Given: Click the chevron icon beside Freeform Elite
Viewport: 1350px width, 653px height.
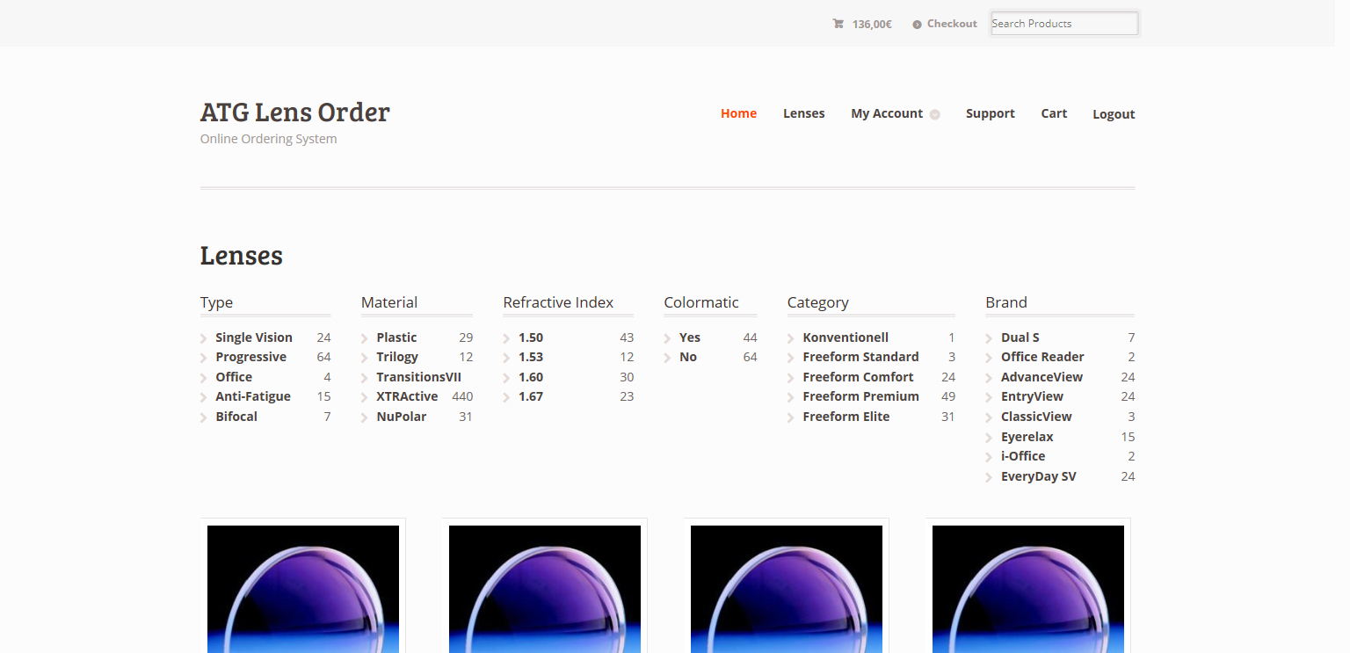Looking at the screenshot, I should click(792, 417).
